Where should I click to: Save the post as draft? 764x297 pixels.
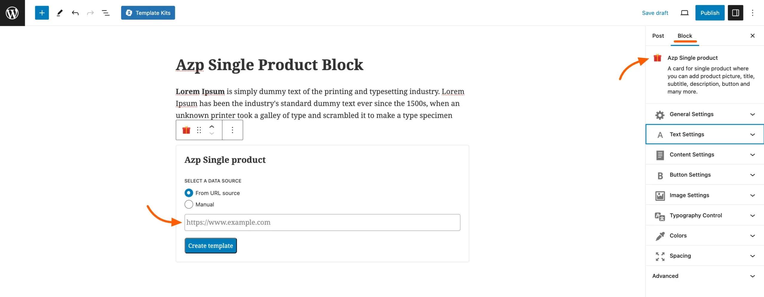[655, 13]
